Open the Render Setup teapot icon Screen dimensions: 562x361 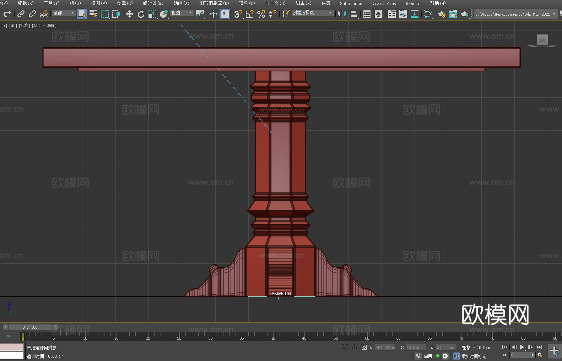[x=441, y=14]
